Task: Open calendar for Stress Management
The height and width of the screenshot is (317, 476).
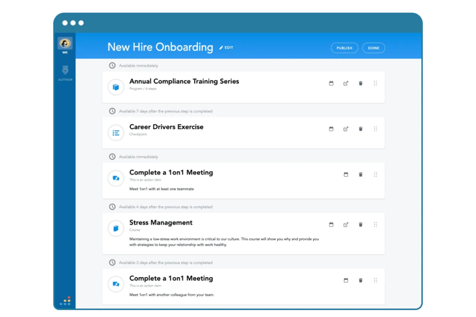Action: (331, 225)
